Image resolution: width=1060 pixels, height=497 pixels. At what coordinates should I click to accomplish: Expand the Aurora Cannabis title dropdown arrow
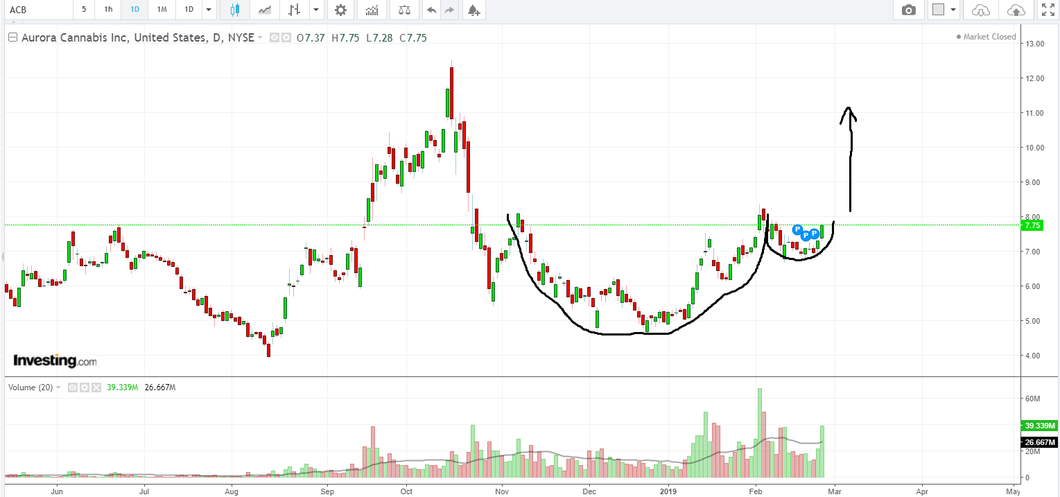pos(260,38)
